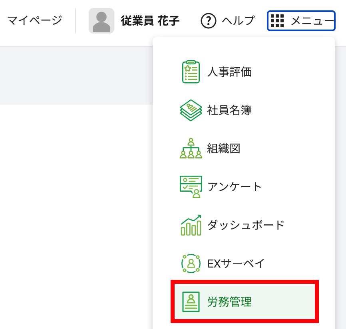The width and height of the screenshot is (346, 329).
Task: Open the 組織図 org chart icon
Action: point(191,149)
